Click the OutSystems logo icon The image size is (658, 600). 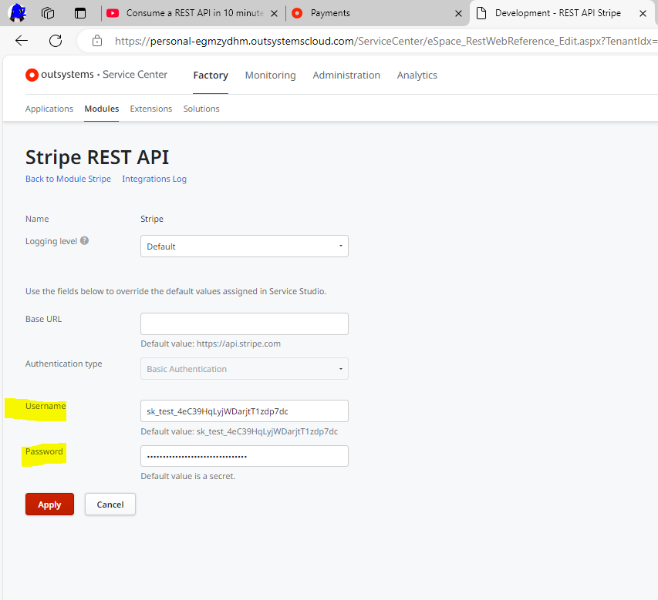32,75
